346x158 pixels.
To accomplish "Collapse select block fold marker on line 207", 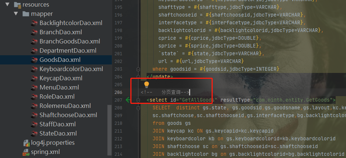I will pos(138,100).
